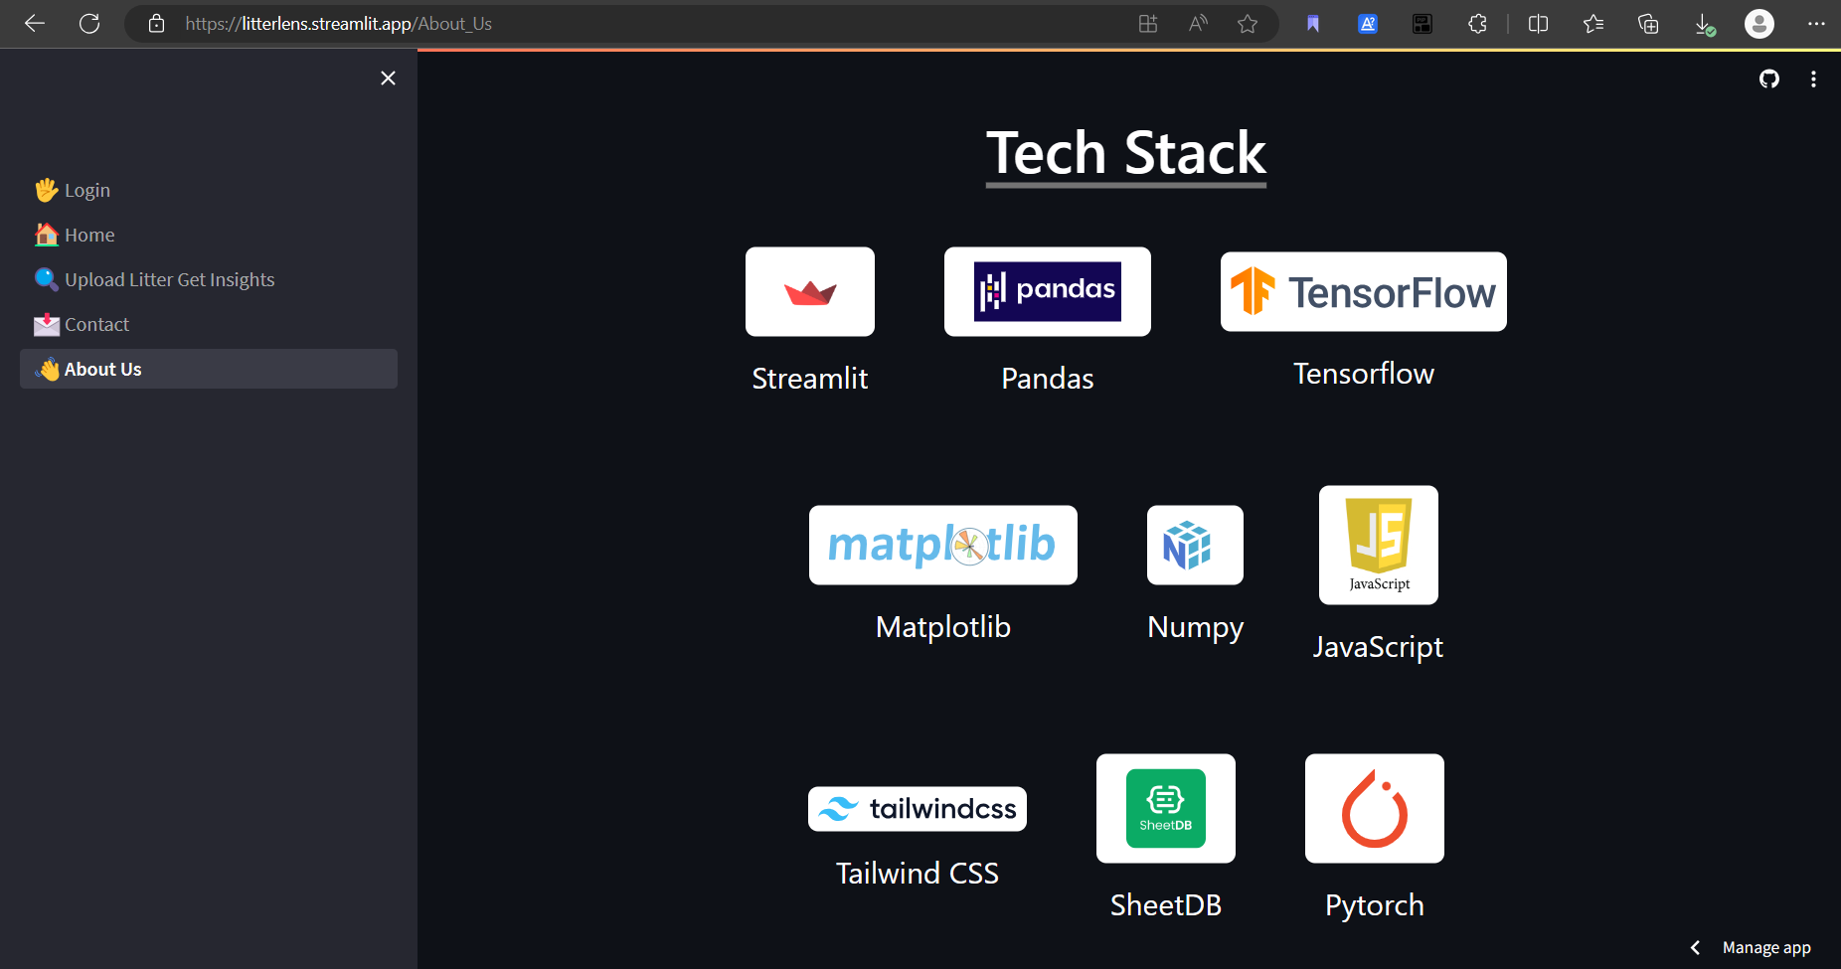Screen dimensions: 1841x969
Task: View site information via the lock icon
Action: pos(156,23)
